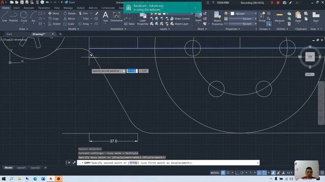
Task: Expand the Annotation panel
Action: click(118, 29)
